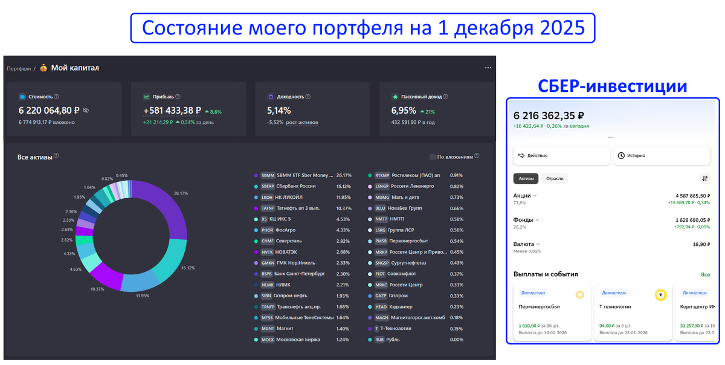
Task: Click the Стоимость card wallet icon
Action: (x=22, y=97)
